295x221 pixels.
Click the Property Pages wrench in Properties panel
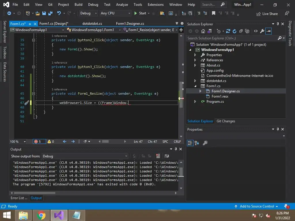point(205,143)
